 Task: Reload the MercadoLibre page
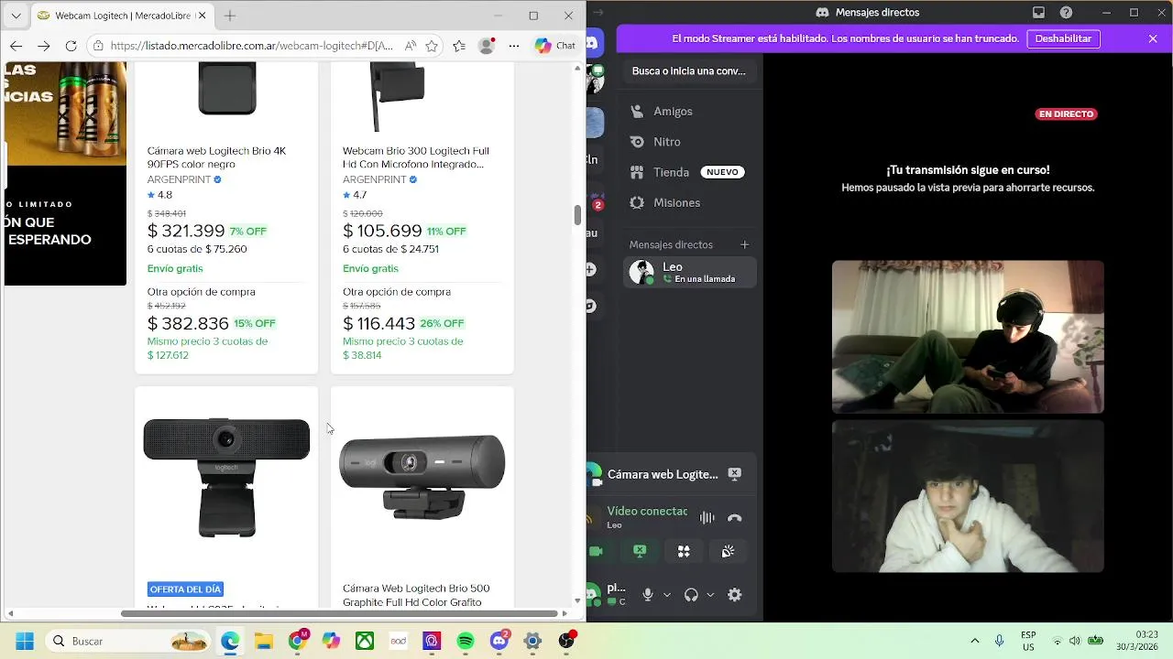point(71,46)
